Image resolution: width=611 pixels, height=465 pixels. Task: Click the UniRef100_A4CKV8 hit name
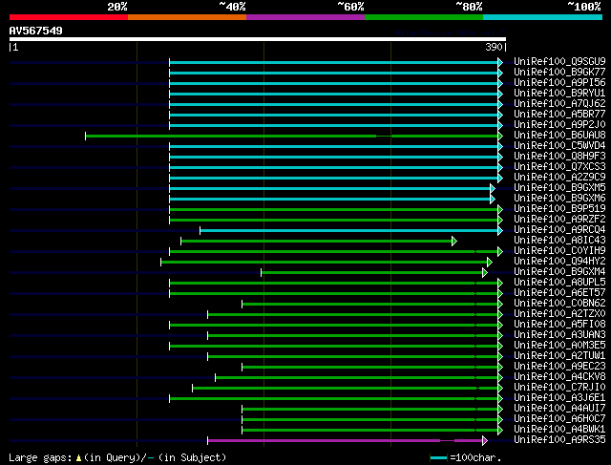click(x=559, y=377)
